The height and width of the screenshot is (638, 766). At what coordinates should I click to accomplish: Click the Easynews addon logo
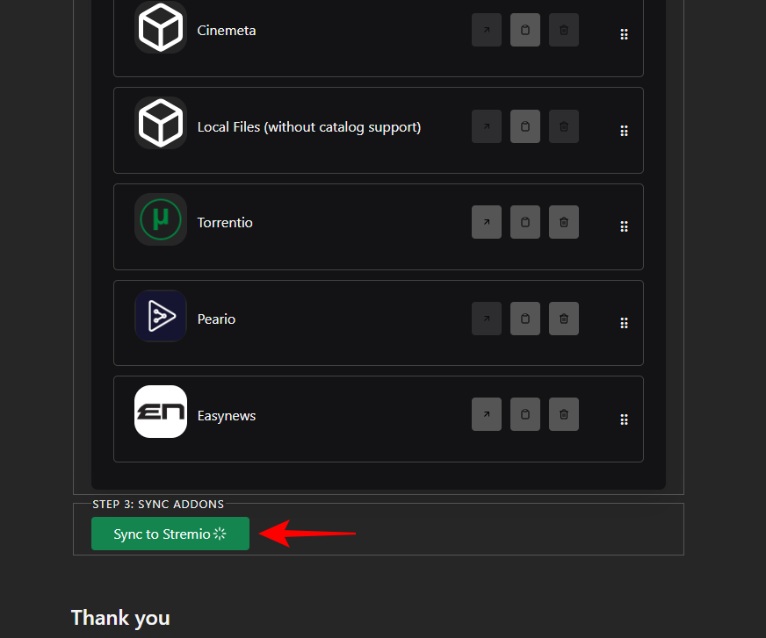coord(161,412)
